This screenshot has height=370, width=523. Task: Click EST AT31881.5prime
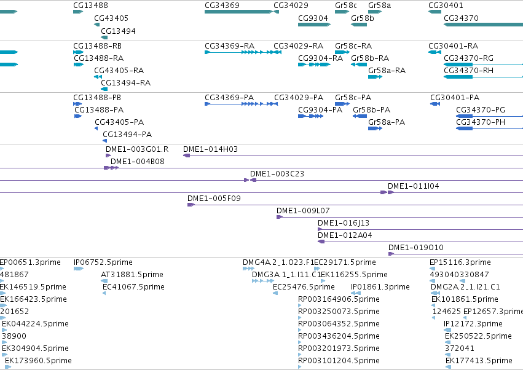(x=104, y=281)
